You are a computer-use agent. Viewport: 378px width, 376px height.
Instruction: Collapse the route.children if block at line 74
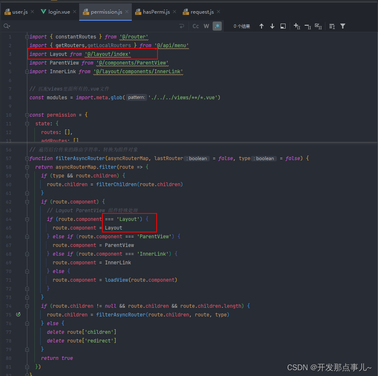coord(27,306)
